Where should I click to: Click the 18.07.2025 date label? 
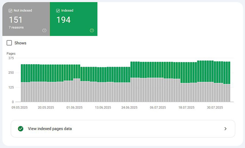pyautogui.click(x=186, y=108)
